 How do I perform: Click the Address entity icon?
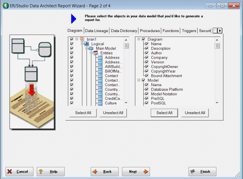[x=100, y=58]
